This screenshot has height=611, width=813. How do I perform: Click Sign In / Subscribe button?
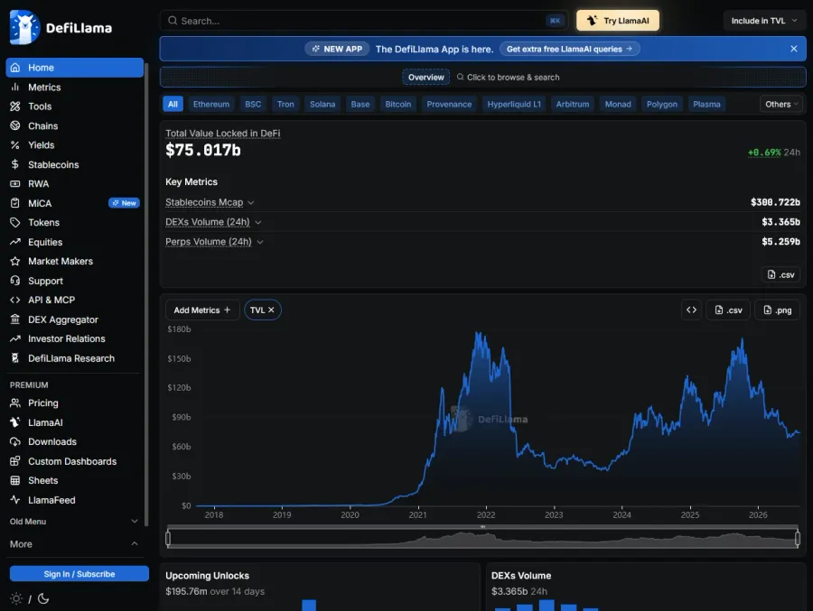79,574
